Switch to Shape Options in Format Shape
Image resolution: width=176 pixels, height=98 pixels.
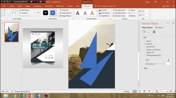147,27
